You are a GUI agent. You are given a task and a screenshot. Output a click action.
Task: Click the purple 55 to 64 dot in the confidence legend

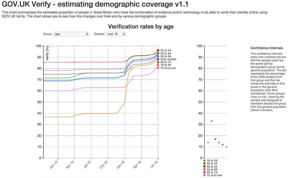click(x=205, y=169)
